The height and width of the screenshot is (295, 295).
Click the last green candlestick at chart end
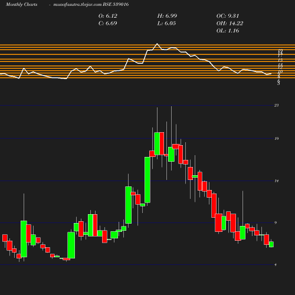click(271, 244)
